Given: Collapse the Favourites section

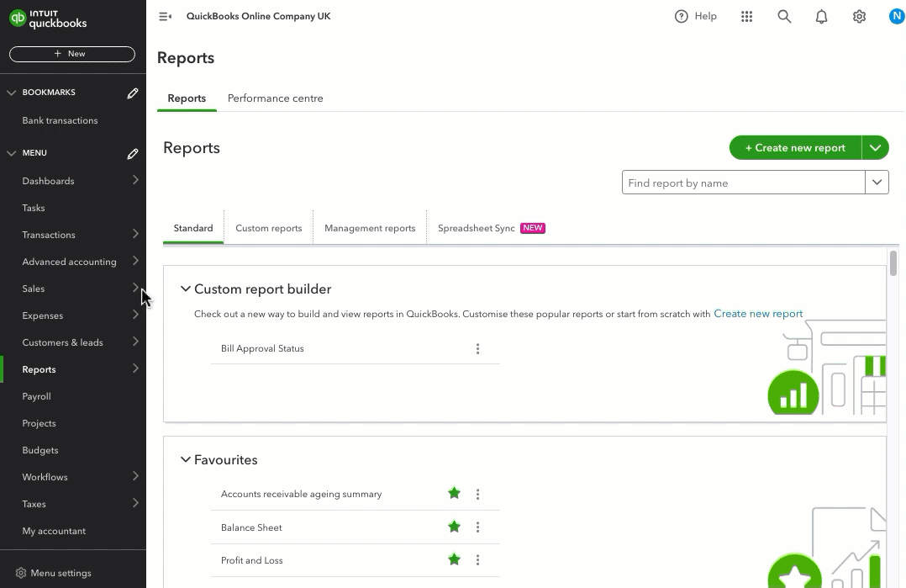Looking at the screenshot, I should (185, 459).
